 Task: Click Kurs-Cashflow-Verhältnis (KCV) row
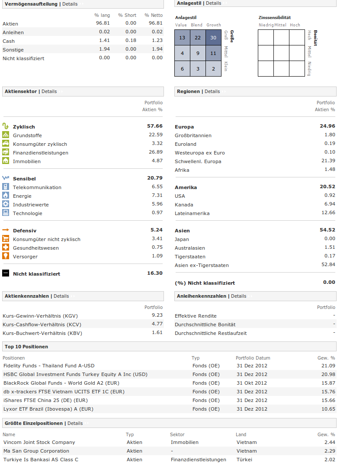click(x=83, y=325)
